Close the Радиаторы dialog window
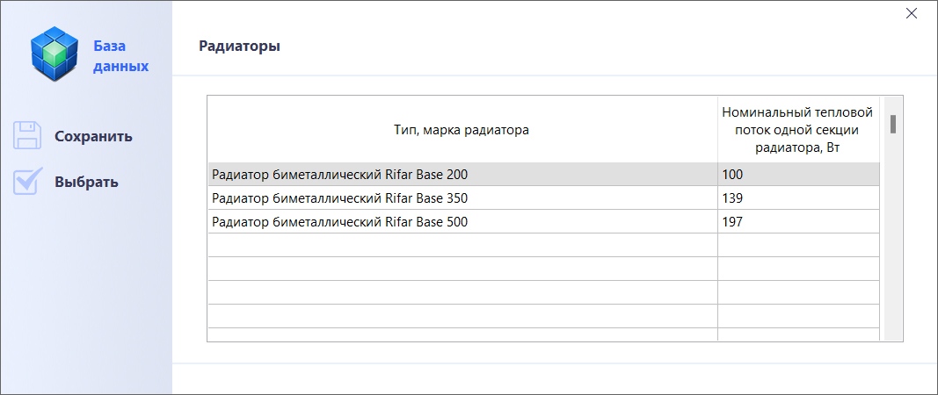Image resolution: width=938 pixels, height=395 pixels. click(x=911, y=14)
